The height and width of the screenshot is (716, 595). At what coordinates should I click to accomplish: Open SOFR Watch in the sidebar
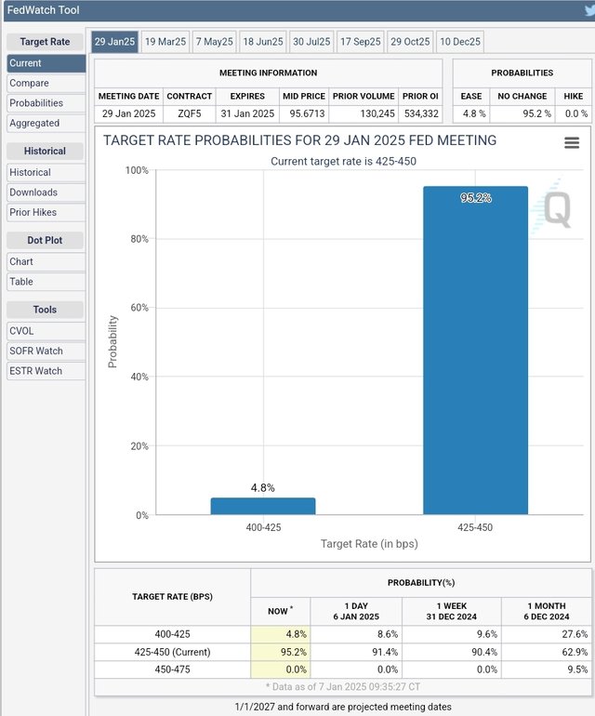coord(46,351)
